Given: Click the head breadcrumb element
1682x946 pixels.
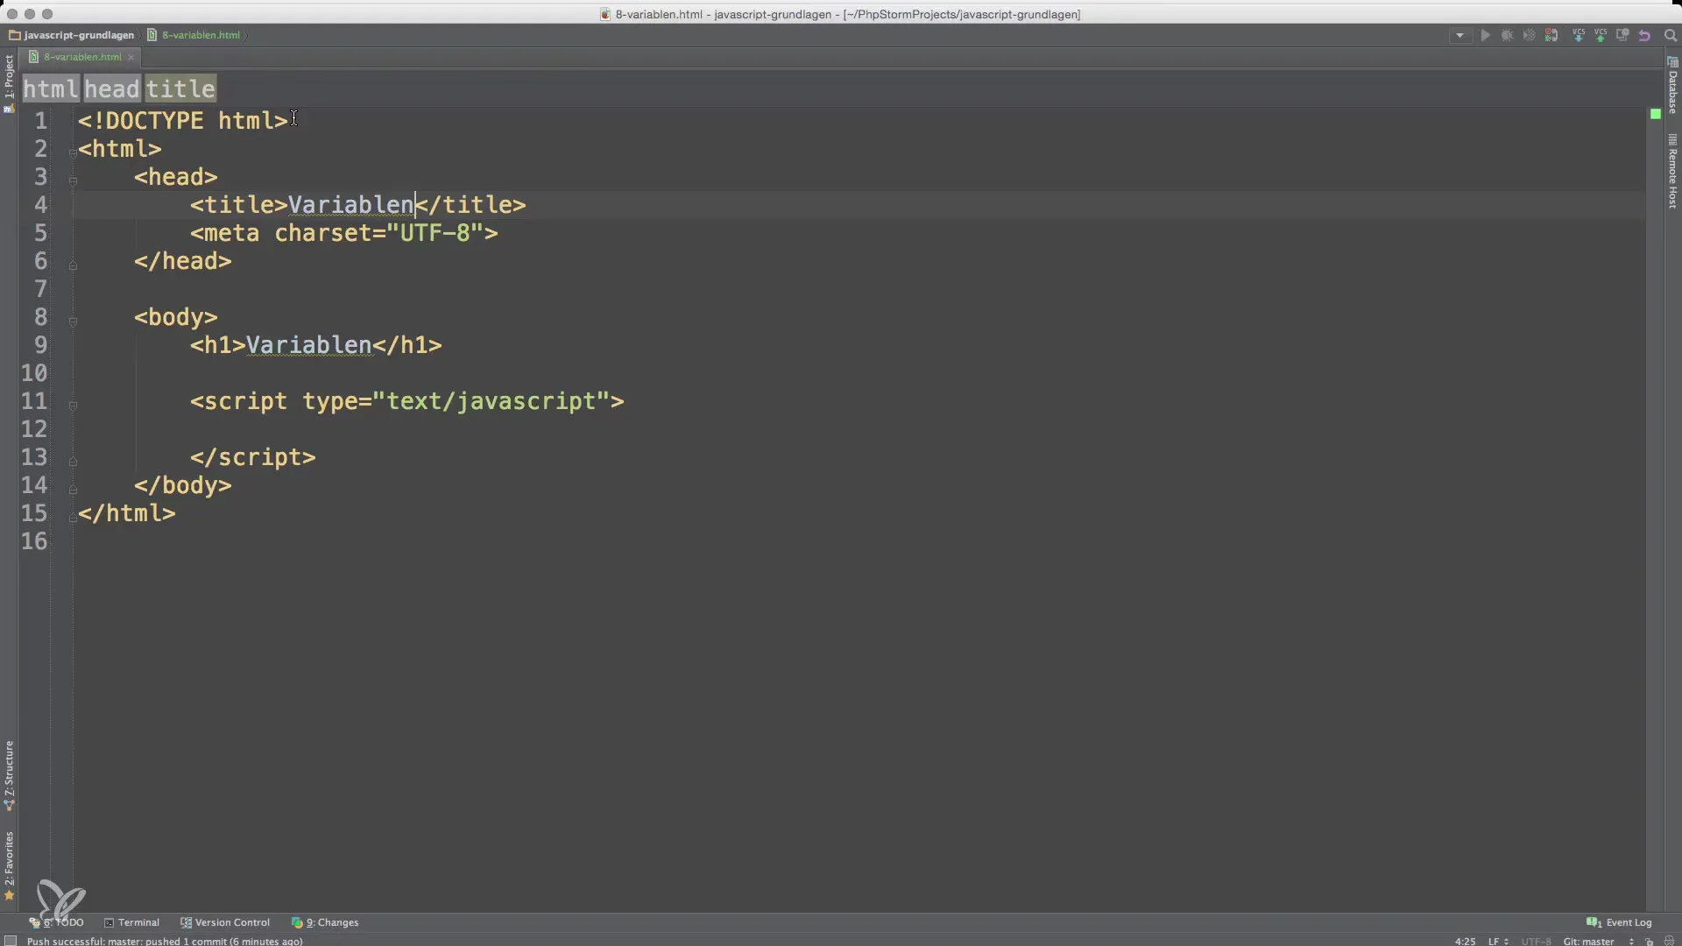Looking at the screenshot, I should (112, 88).
